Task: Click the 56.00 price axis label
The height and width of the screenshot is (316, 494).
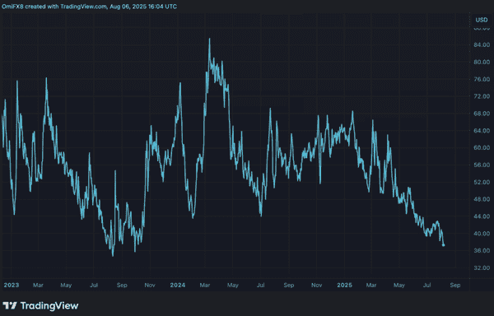Action: pos(482,165)
